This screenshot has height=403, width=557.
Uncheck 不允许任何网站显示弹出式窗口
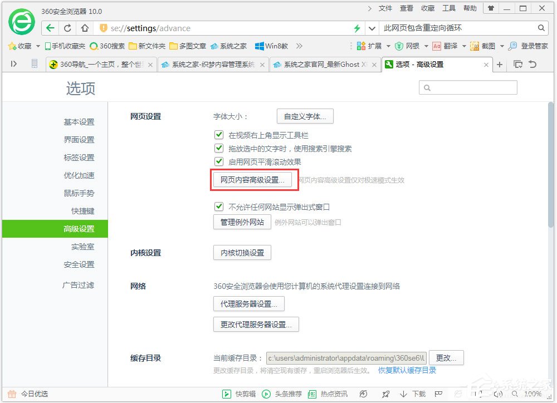219,207
